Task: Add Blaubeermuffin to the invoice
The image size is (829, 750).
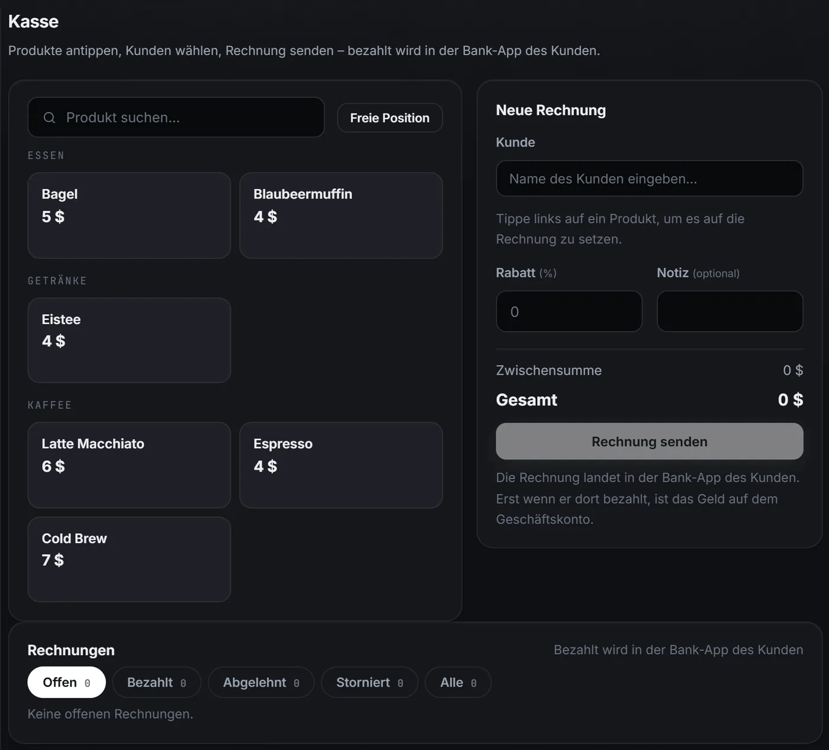Action: click(x=341, y=215)
